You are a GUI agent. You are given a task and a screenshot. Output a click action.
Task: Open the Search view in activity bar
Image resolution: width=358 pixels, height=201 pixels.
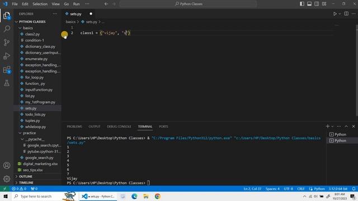7,28
